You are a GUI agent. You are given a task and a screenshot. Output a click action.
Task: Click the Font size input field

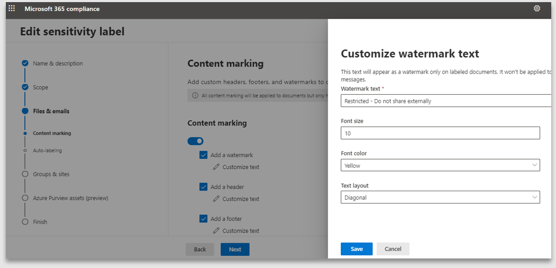coord(440,133)
